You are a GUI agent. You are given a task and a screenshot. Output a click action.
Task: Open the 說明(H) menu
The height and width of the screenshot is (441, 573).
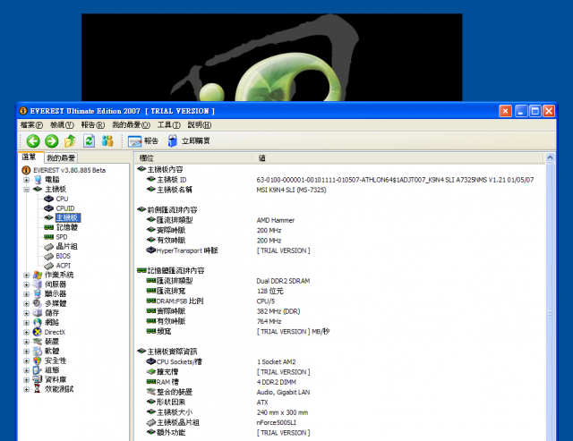point(200,125)
